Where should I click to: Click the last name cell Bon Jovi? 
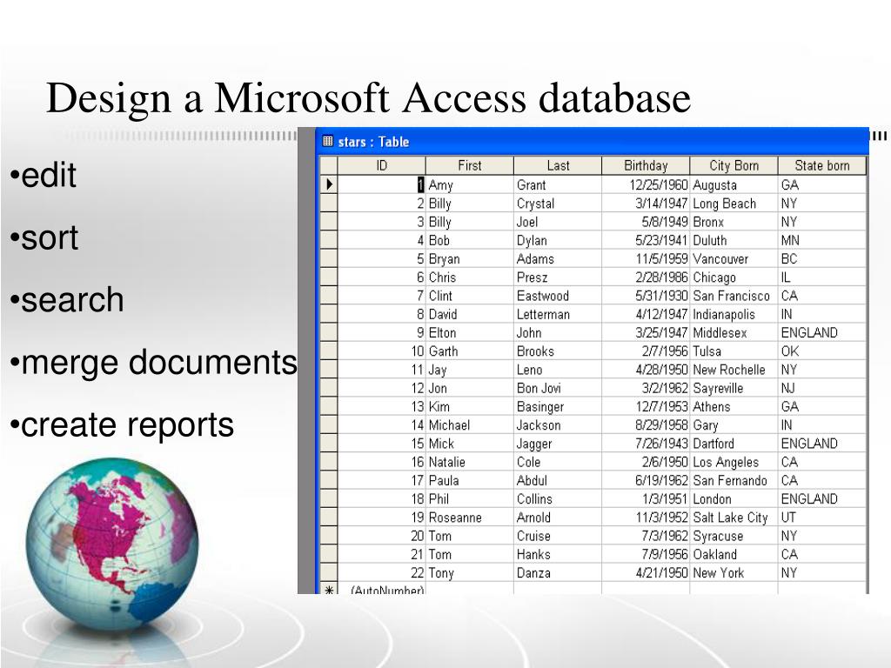coord(558,388)
